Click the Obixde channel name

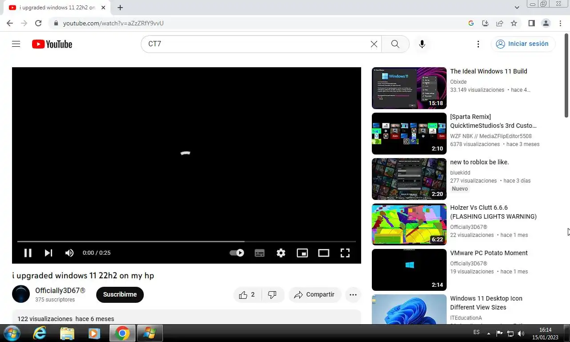pos(458,82)
